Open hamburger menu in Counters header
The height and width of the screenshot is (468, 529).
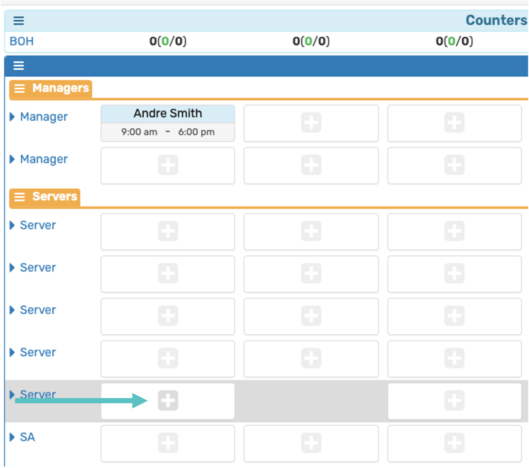(18, 21)
